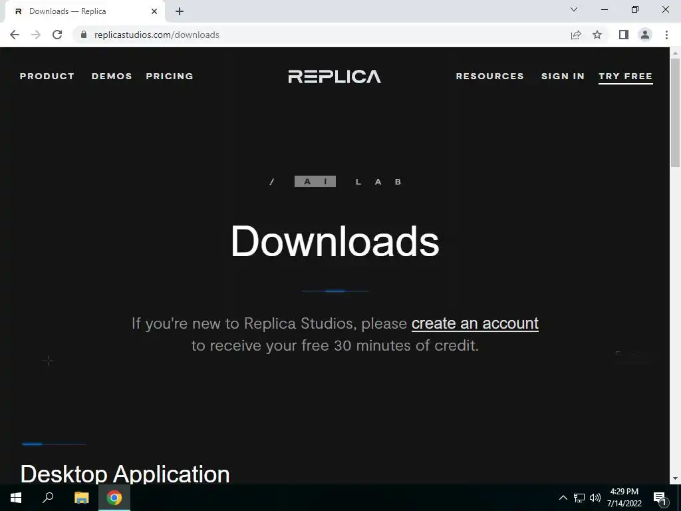Click the page's vertical scrollbar thumb
The width and height of the screenshot is (681, 511).
(675, 112)
